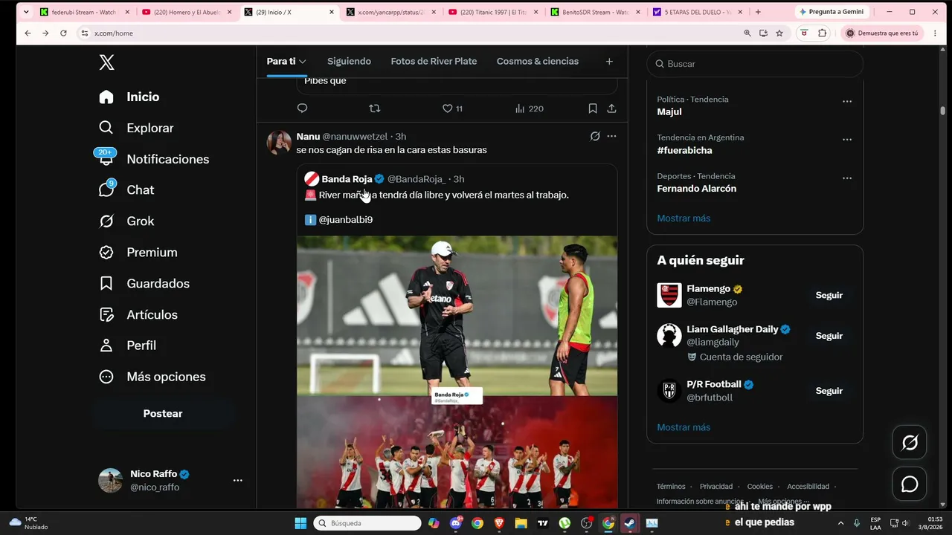Image resolution: width=952 pixels, height=535 pixels.
Task: Open the browser extensions puzzle icon
Action: pos(822,33)
